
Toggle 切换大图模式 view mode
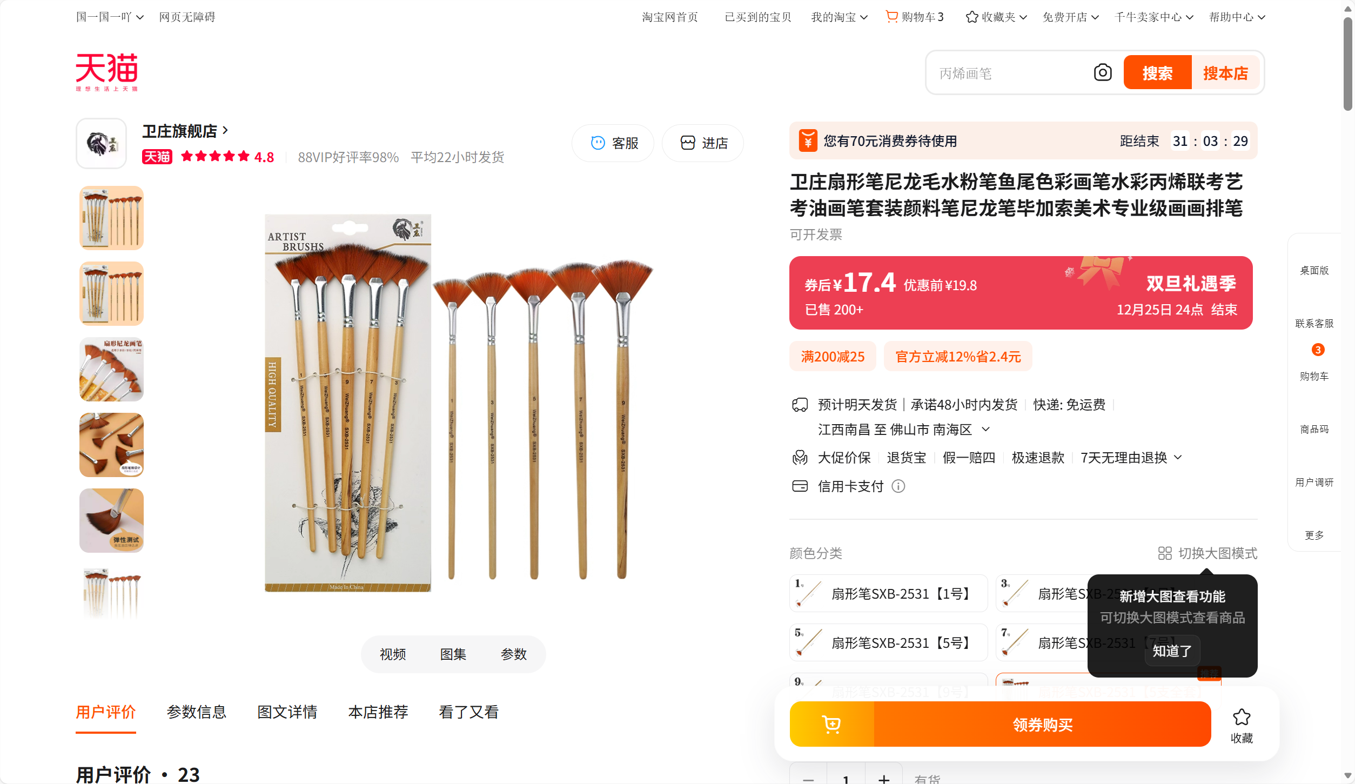point(1208,553)
